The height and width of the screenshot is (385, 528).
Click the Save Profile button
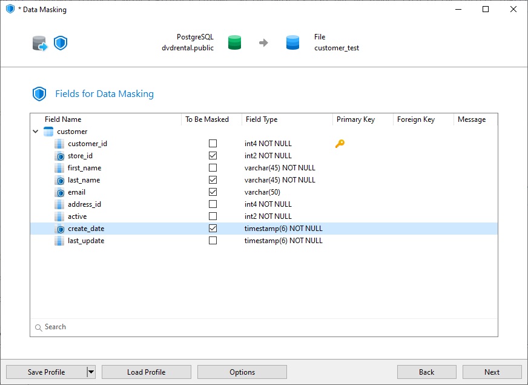[x=47, y=372]
